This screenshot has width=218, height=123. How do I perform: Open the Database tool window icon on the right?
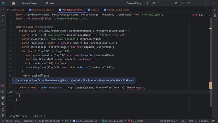(215, 16)
